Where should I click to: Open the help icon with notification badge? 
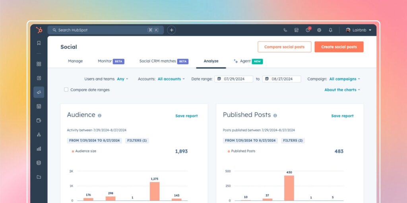click(x=308, y=30)
